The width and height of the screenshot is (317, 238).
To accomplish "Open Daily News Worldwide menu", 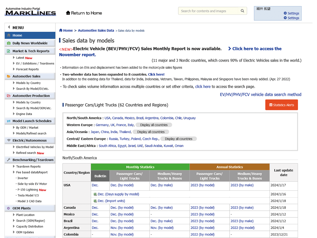I will click(30, 43).
